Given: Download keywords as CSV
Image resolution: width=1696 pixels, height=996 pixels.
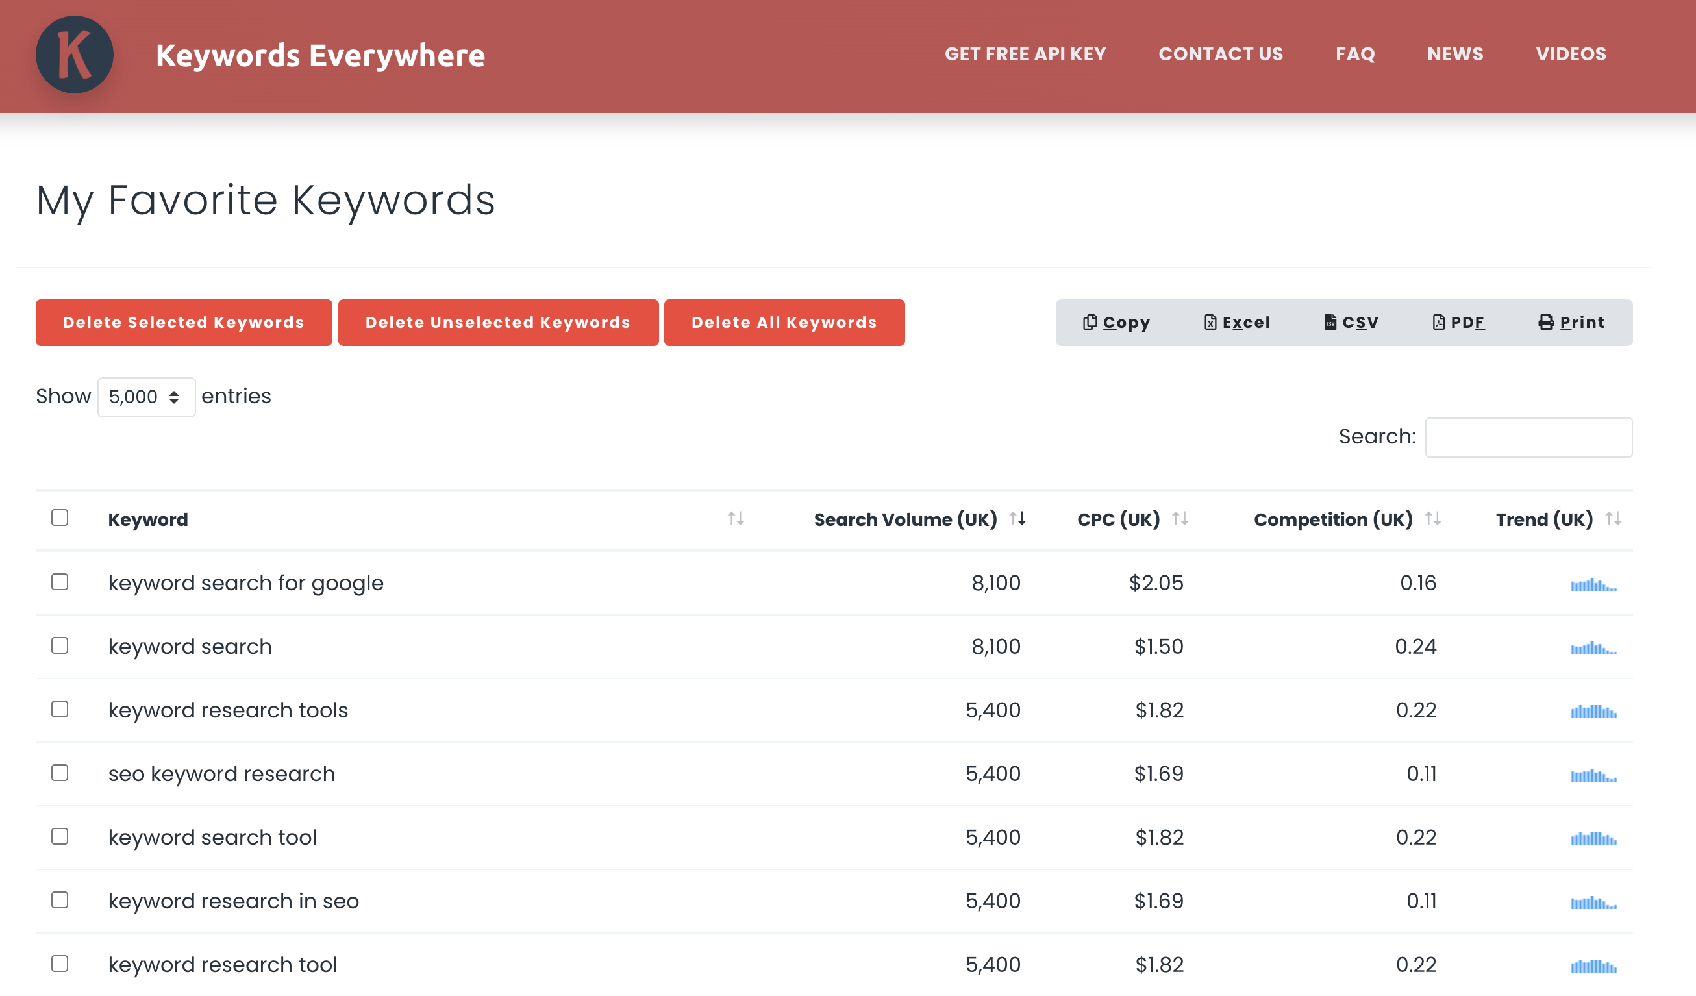Looking at the screenshot, I should [1350, 322].
